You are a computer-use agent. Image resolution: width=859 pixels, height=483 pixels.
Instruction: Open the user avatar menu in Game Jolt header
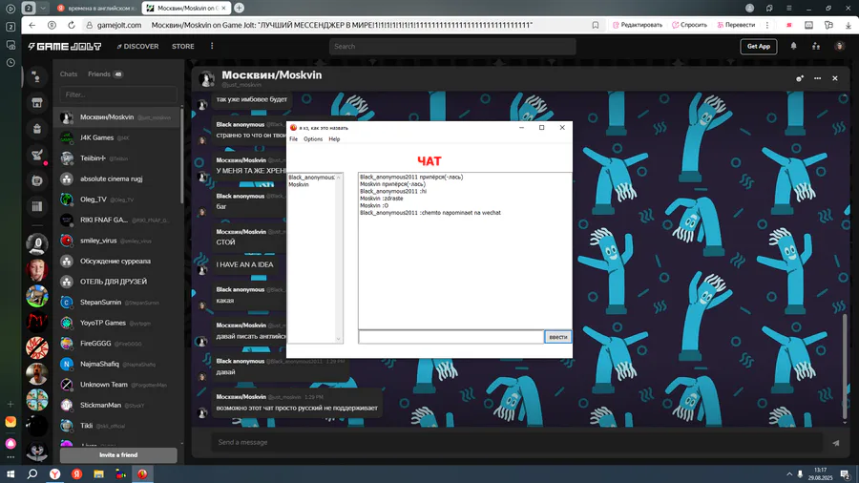pyautogui.click(x=839, y=46)
